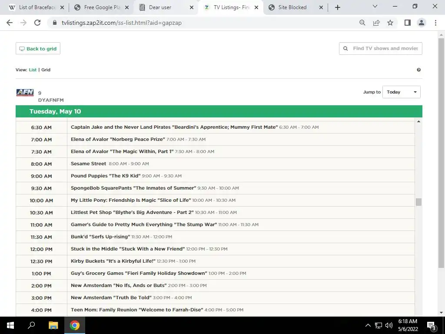Click the 1:00 PM time cell
Viewport: 445px width, 334px height.
(x=41, y=274)
